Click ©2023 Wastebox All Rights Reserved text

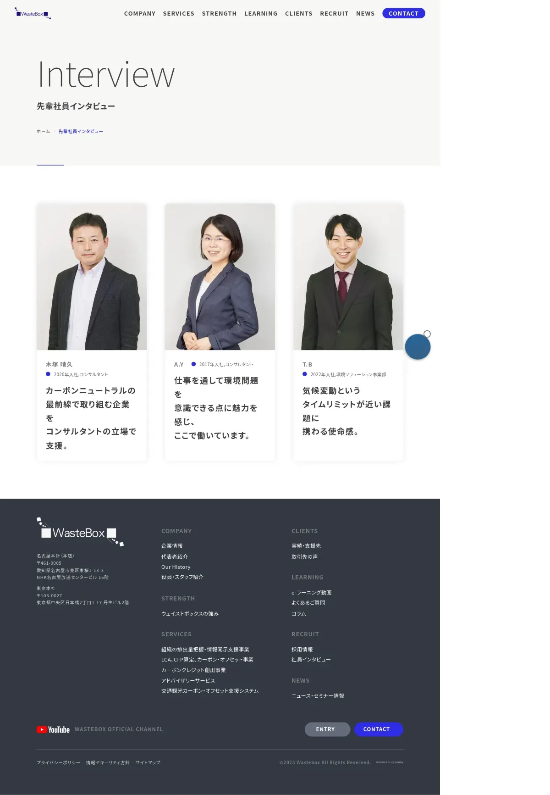[325, 762]
